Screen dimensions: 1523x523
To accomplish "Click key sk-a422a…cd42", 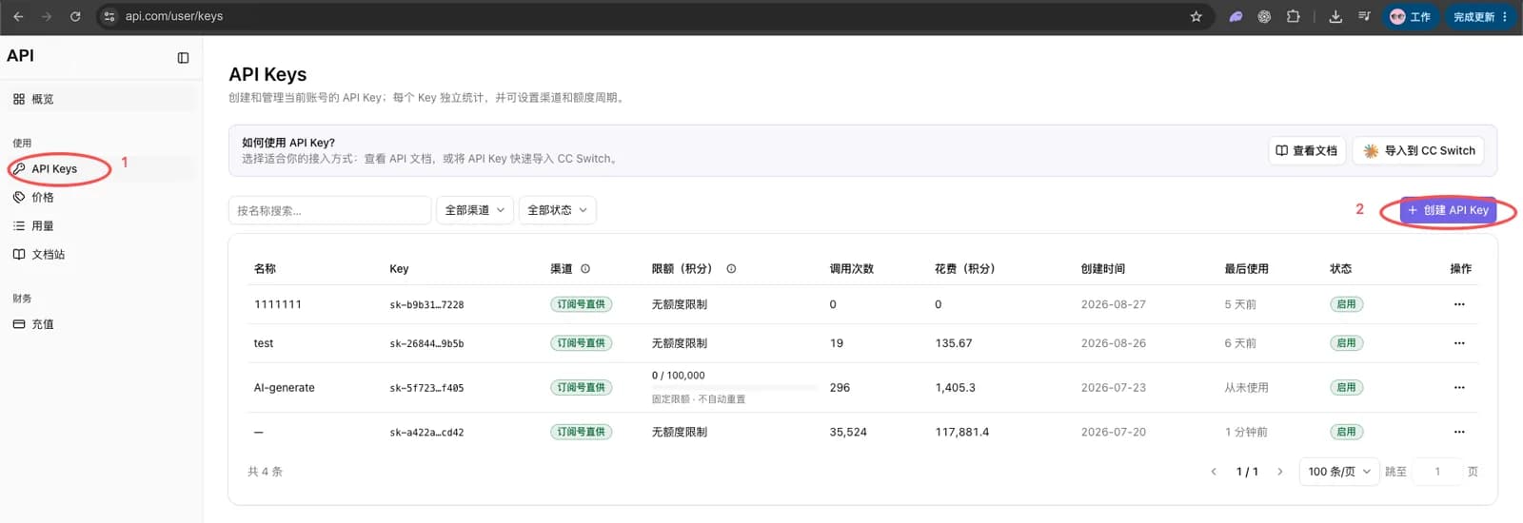I will pos(426,433).
